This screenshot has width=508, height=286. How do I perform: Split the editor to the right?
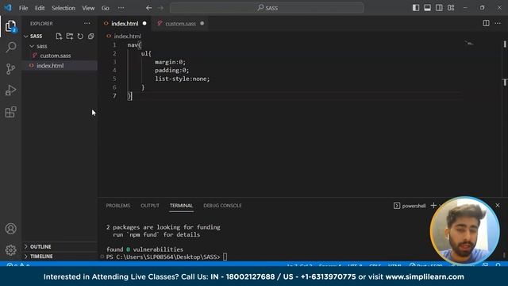point(486,23)
